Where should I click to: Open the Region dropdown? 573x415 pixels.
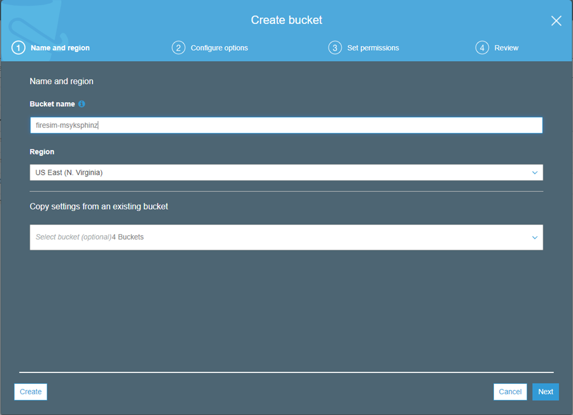click(x=286, y=172)
